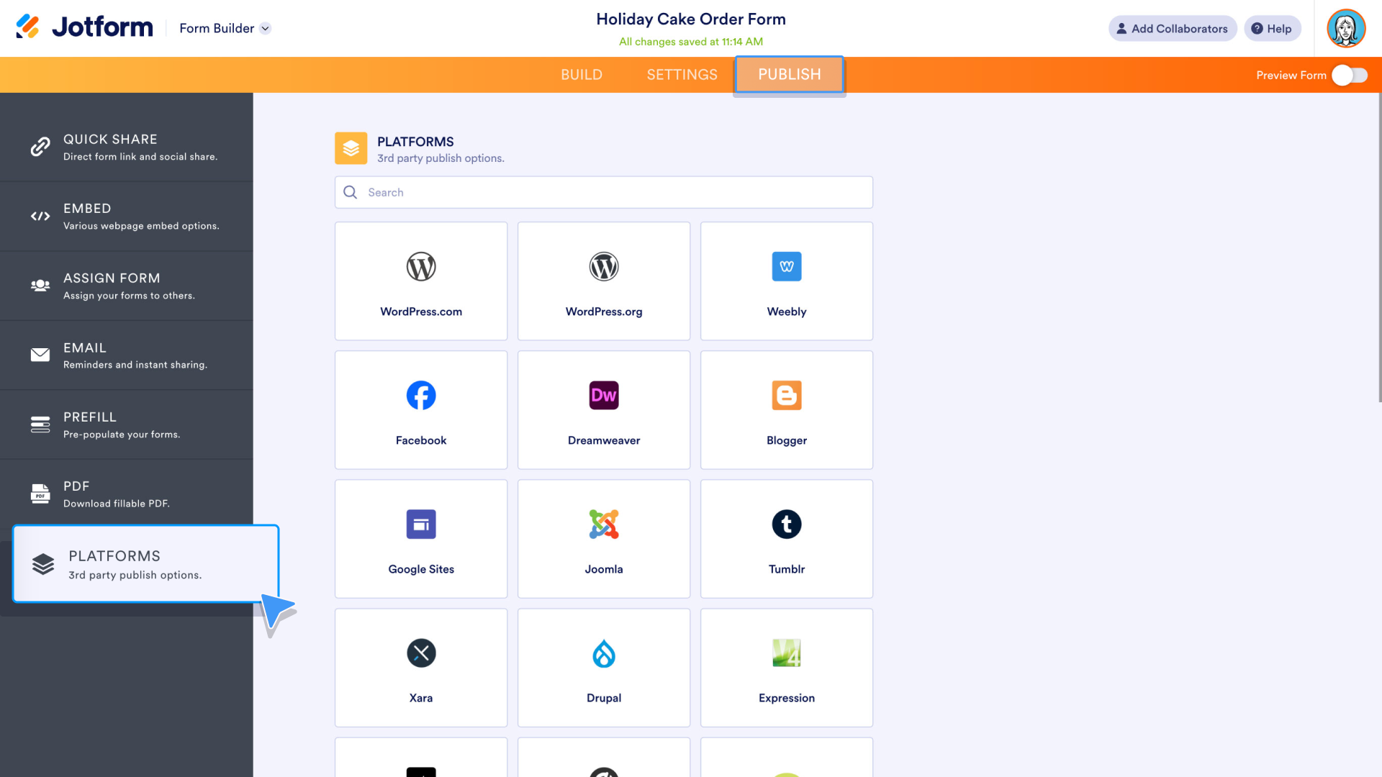This screenshot has width=1382, height=777.
Task: Click inside the platform search field
Action: 603,192
